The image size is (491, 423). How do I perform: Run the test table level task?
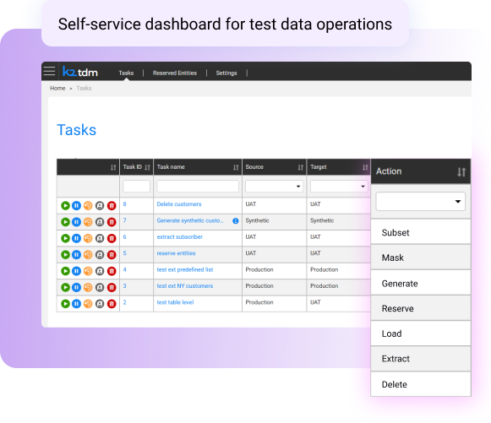(65, 303)
